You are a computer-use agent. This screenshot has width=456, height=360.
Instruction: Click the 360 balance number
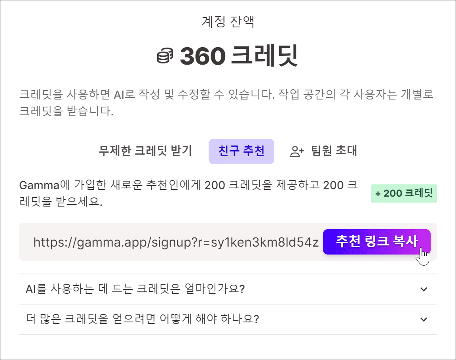click(203, 56)
